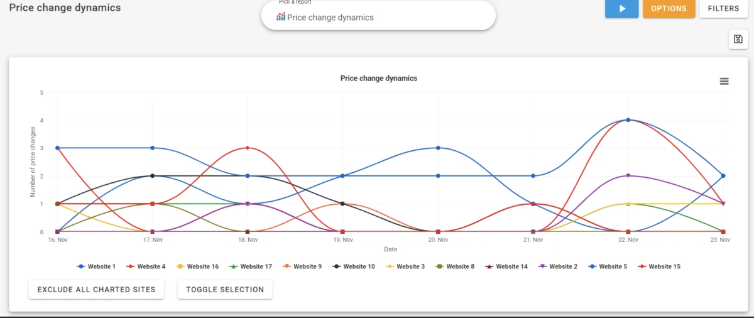
Task: Open the Pick a report dropdown
Action: pyautogui.click(x=378, y=15)
